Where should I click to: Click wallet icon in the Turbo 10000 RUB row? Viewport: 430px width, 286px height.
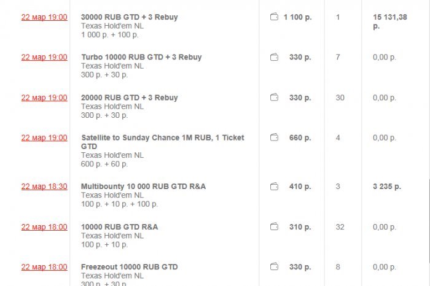tap(275, 57)
